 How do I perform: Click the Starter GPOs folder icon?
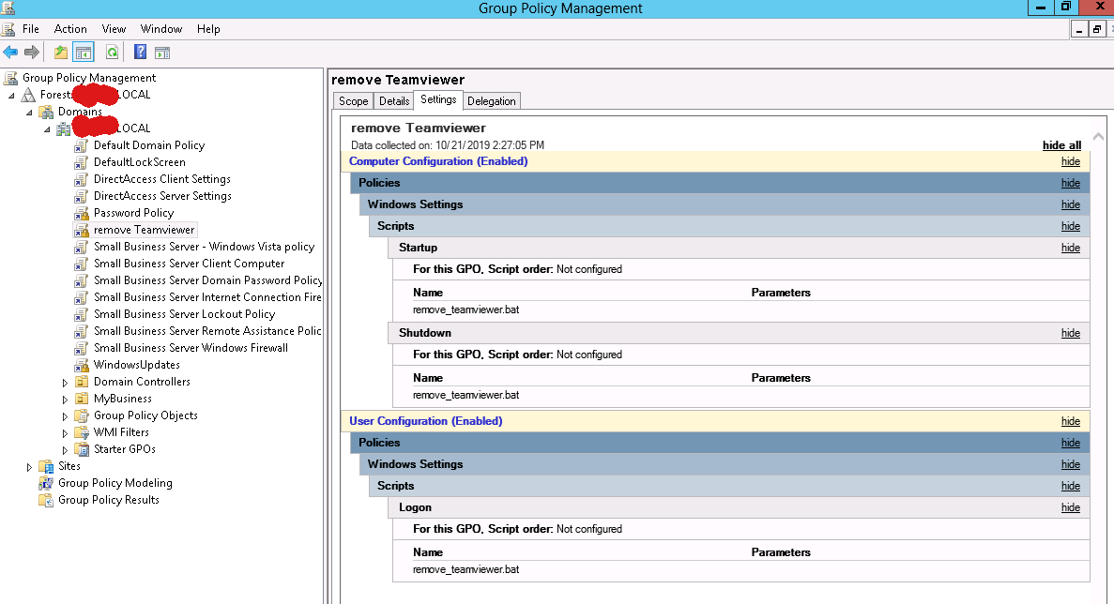[82, 449]
